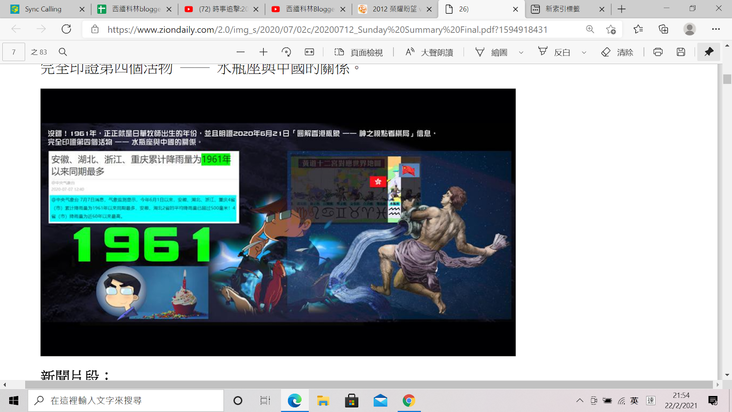This screenshot has height=412, width=732.
Task: Open browser Settings and more menu
Action: (716, 29)
